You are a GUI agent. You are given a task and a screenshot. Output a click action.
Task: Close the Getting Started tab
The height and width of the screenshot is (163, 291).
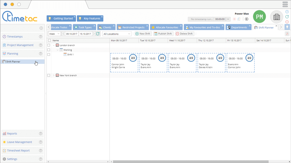click(75, 17)
